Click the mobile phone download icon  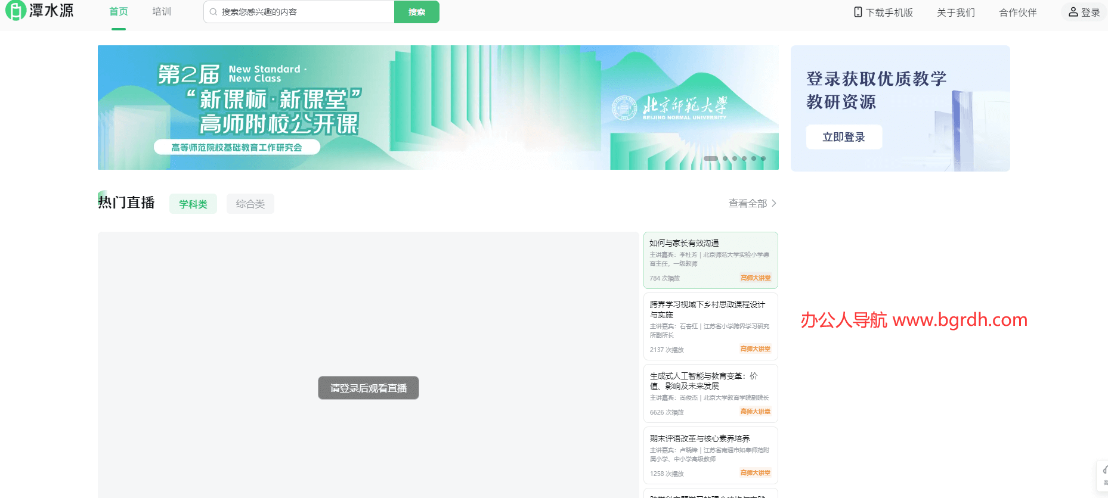(x=858, y=12)
